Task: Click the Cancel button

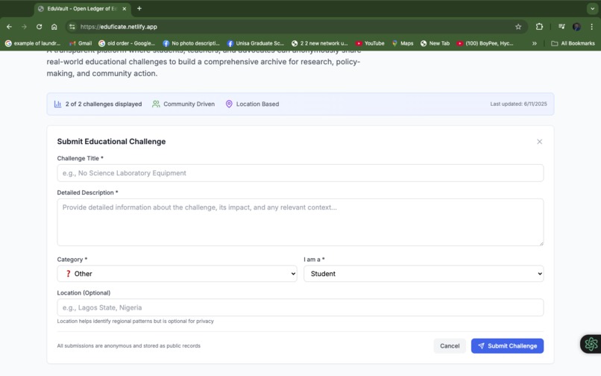Action: coord(450,345)
